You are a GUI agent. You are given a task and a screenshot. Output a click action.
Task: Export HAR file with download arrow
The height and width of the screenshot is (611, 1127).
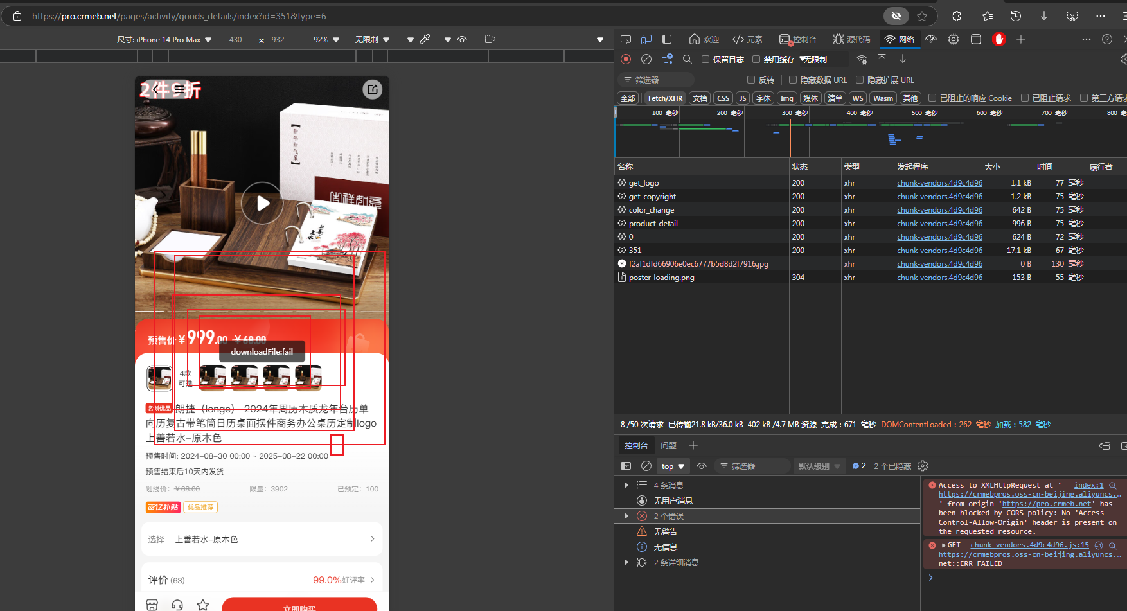903,59
